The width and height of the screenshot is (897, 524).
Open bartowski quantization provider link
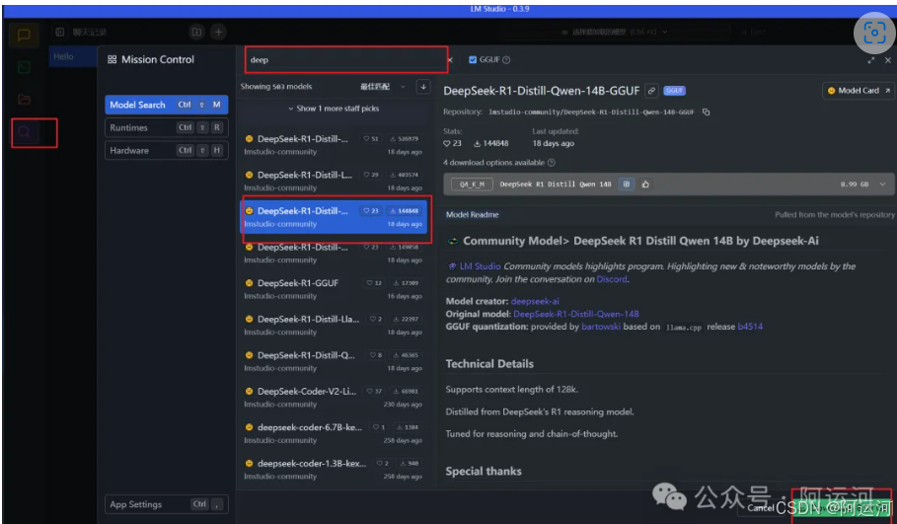tap(601, 327)
